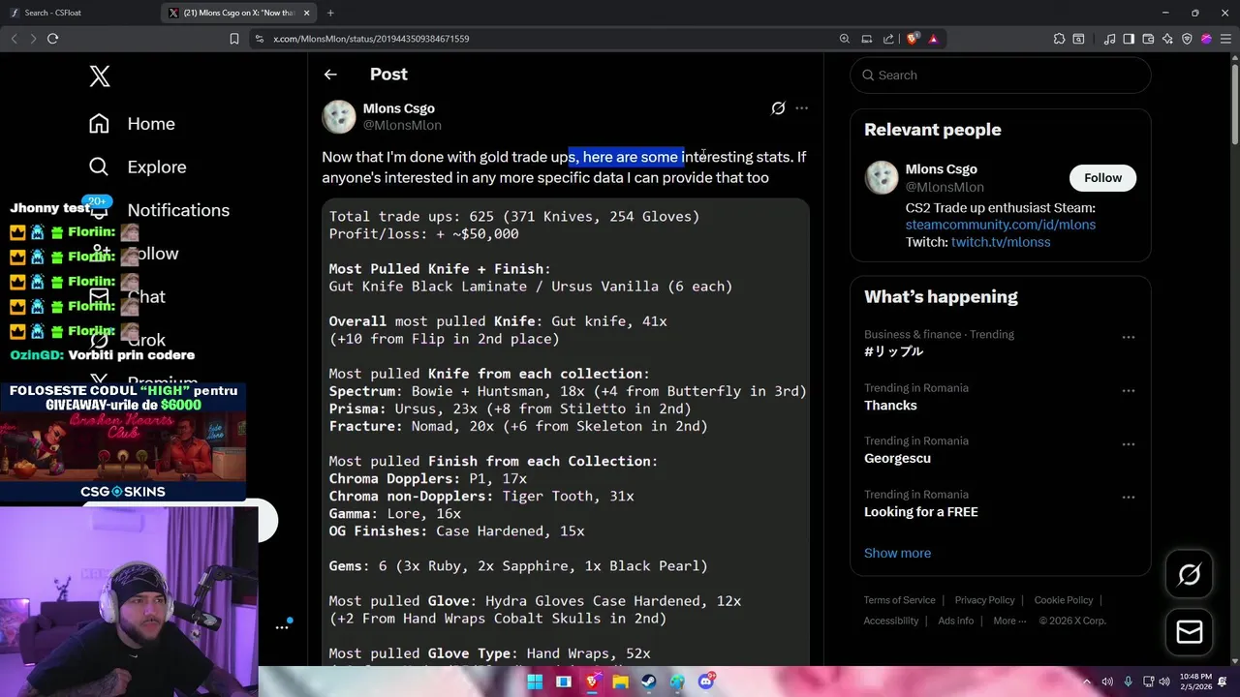Open the Home page from the sidebar

[x=133, y=124]
